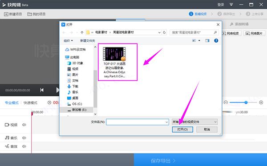Click the dialog forward arrow

72,32
